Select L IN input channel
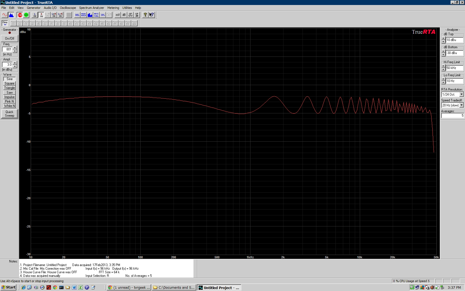Viewport: 465px width, 291px height. [35, 15]
